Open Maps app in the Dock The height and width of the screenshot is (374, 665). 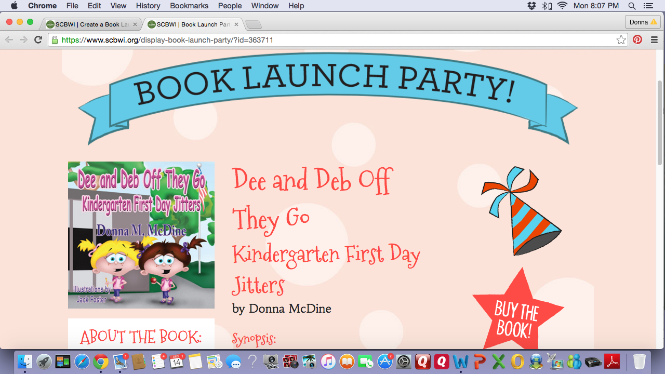[214, 362]
